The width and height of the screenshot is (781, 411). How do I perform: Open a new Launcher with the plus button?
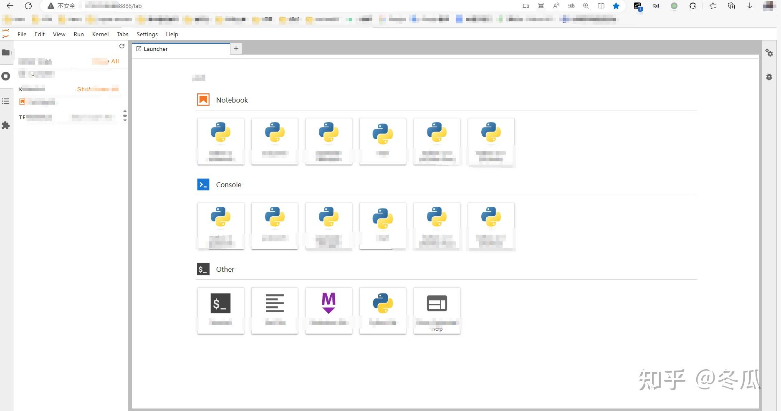coord(235,49)
